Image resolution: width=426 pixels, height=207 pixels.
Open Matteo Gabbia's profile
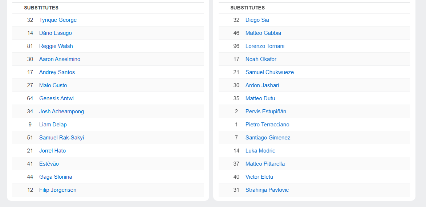(263, 33)
